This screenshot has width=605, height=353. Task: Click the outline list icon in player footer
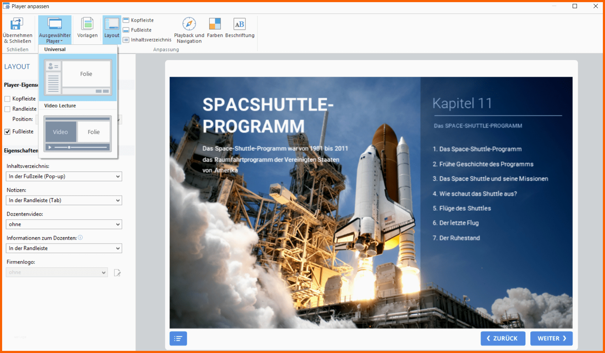[178, 338]
